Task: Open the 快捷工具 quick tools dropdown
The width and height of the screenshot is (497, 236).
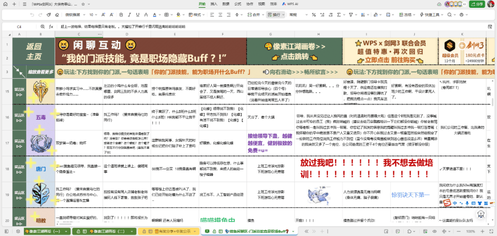Action: [x=431, y=15]
